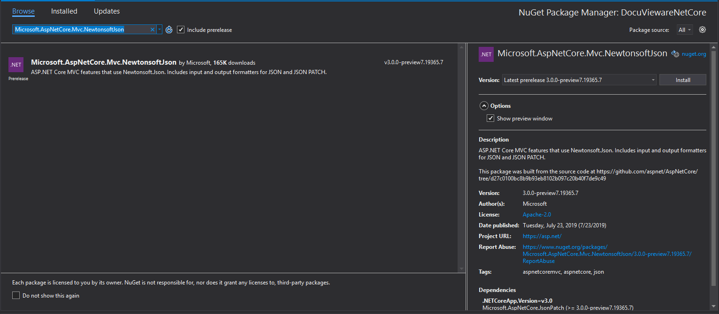Click inside the package search field
Screen dimensions: 719x314
tap(84, 29)
